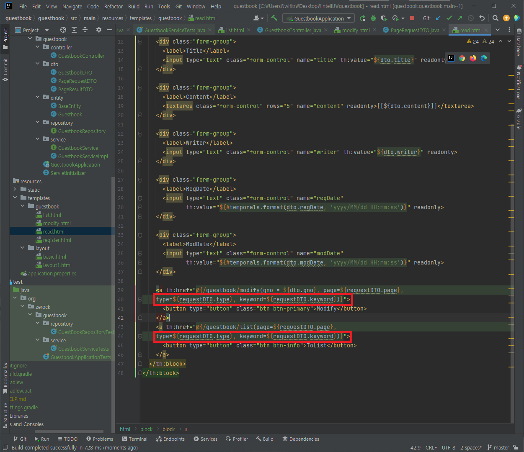Screen dimensions: 524x452
Task: Change the UTF-8 file encoding
Action: pos(448,447)
